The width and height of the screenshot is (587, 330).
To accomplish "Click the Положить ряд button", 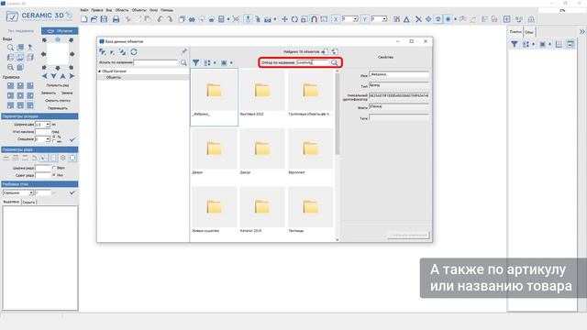I will coord(57,85).
